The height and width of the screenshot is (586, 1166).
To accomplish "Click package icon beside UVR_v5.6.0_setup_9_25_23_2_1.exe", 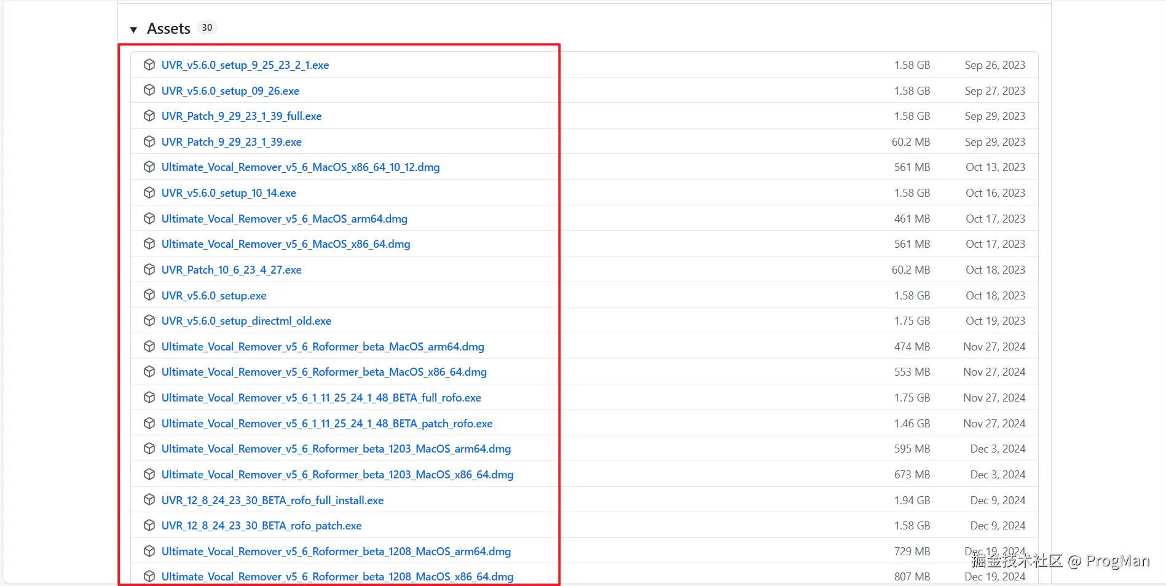I will (x=149, y=65).
